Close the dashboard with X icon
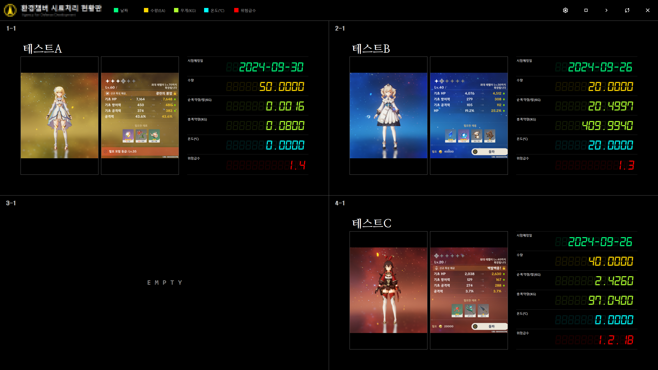The image size is (658, 370). click(x=647, y=10)
